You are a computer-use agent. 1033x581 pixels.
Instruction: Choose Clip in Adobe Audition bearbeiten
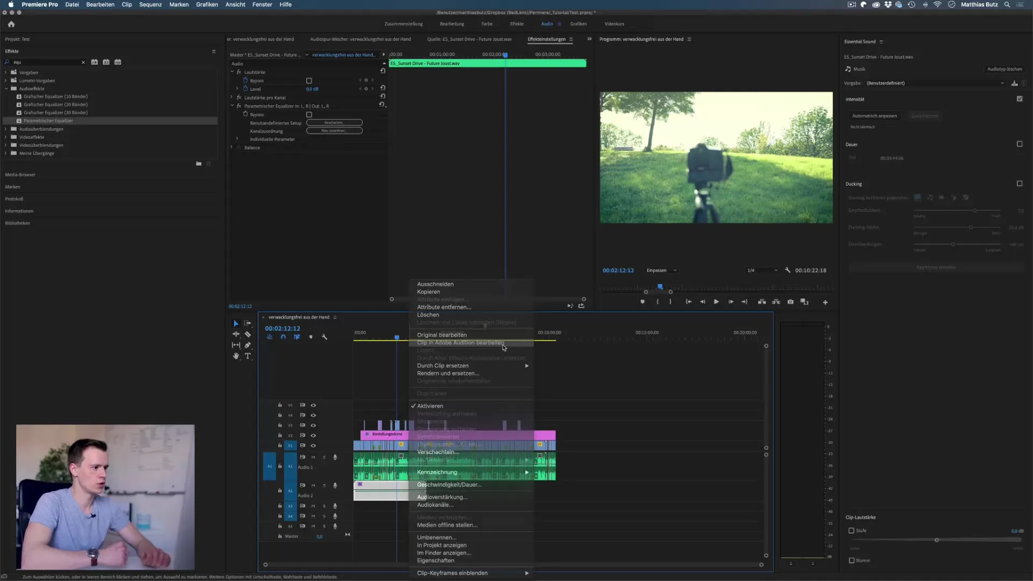point(461,343)
